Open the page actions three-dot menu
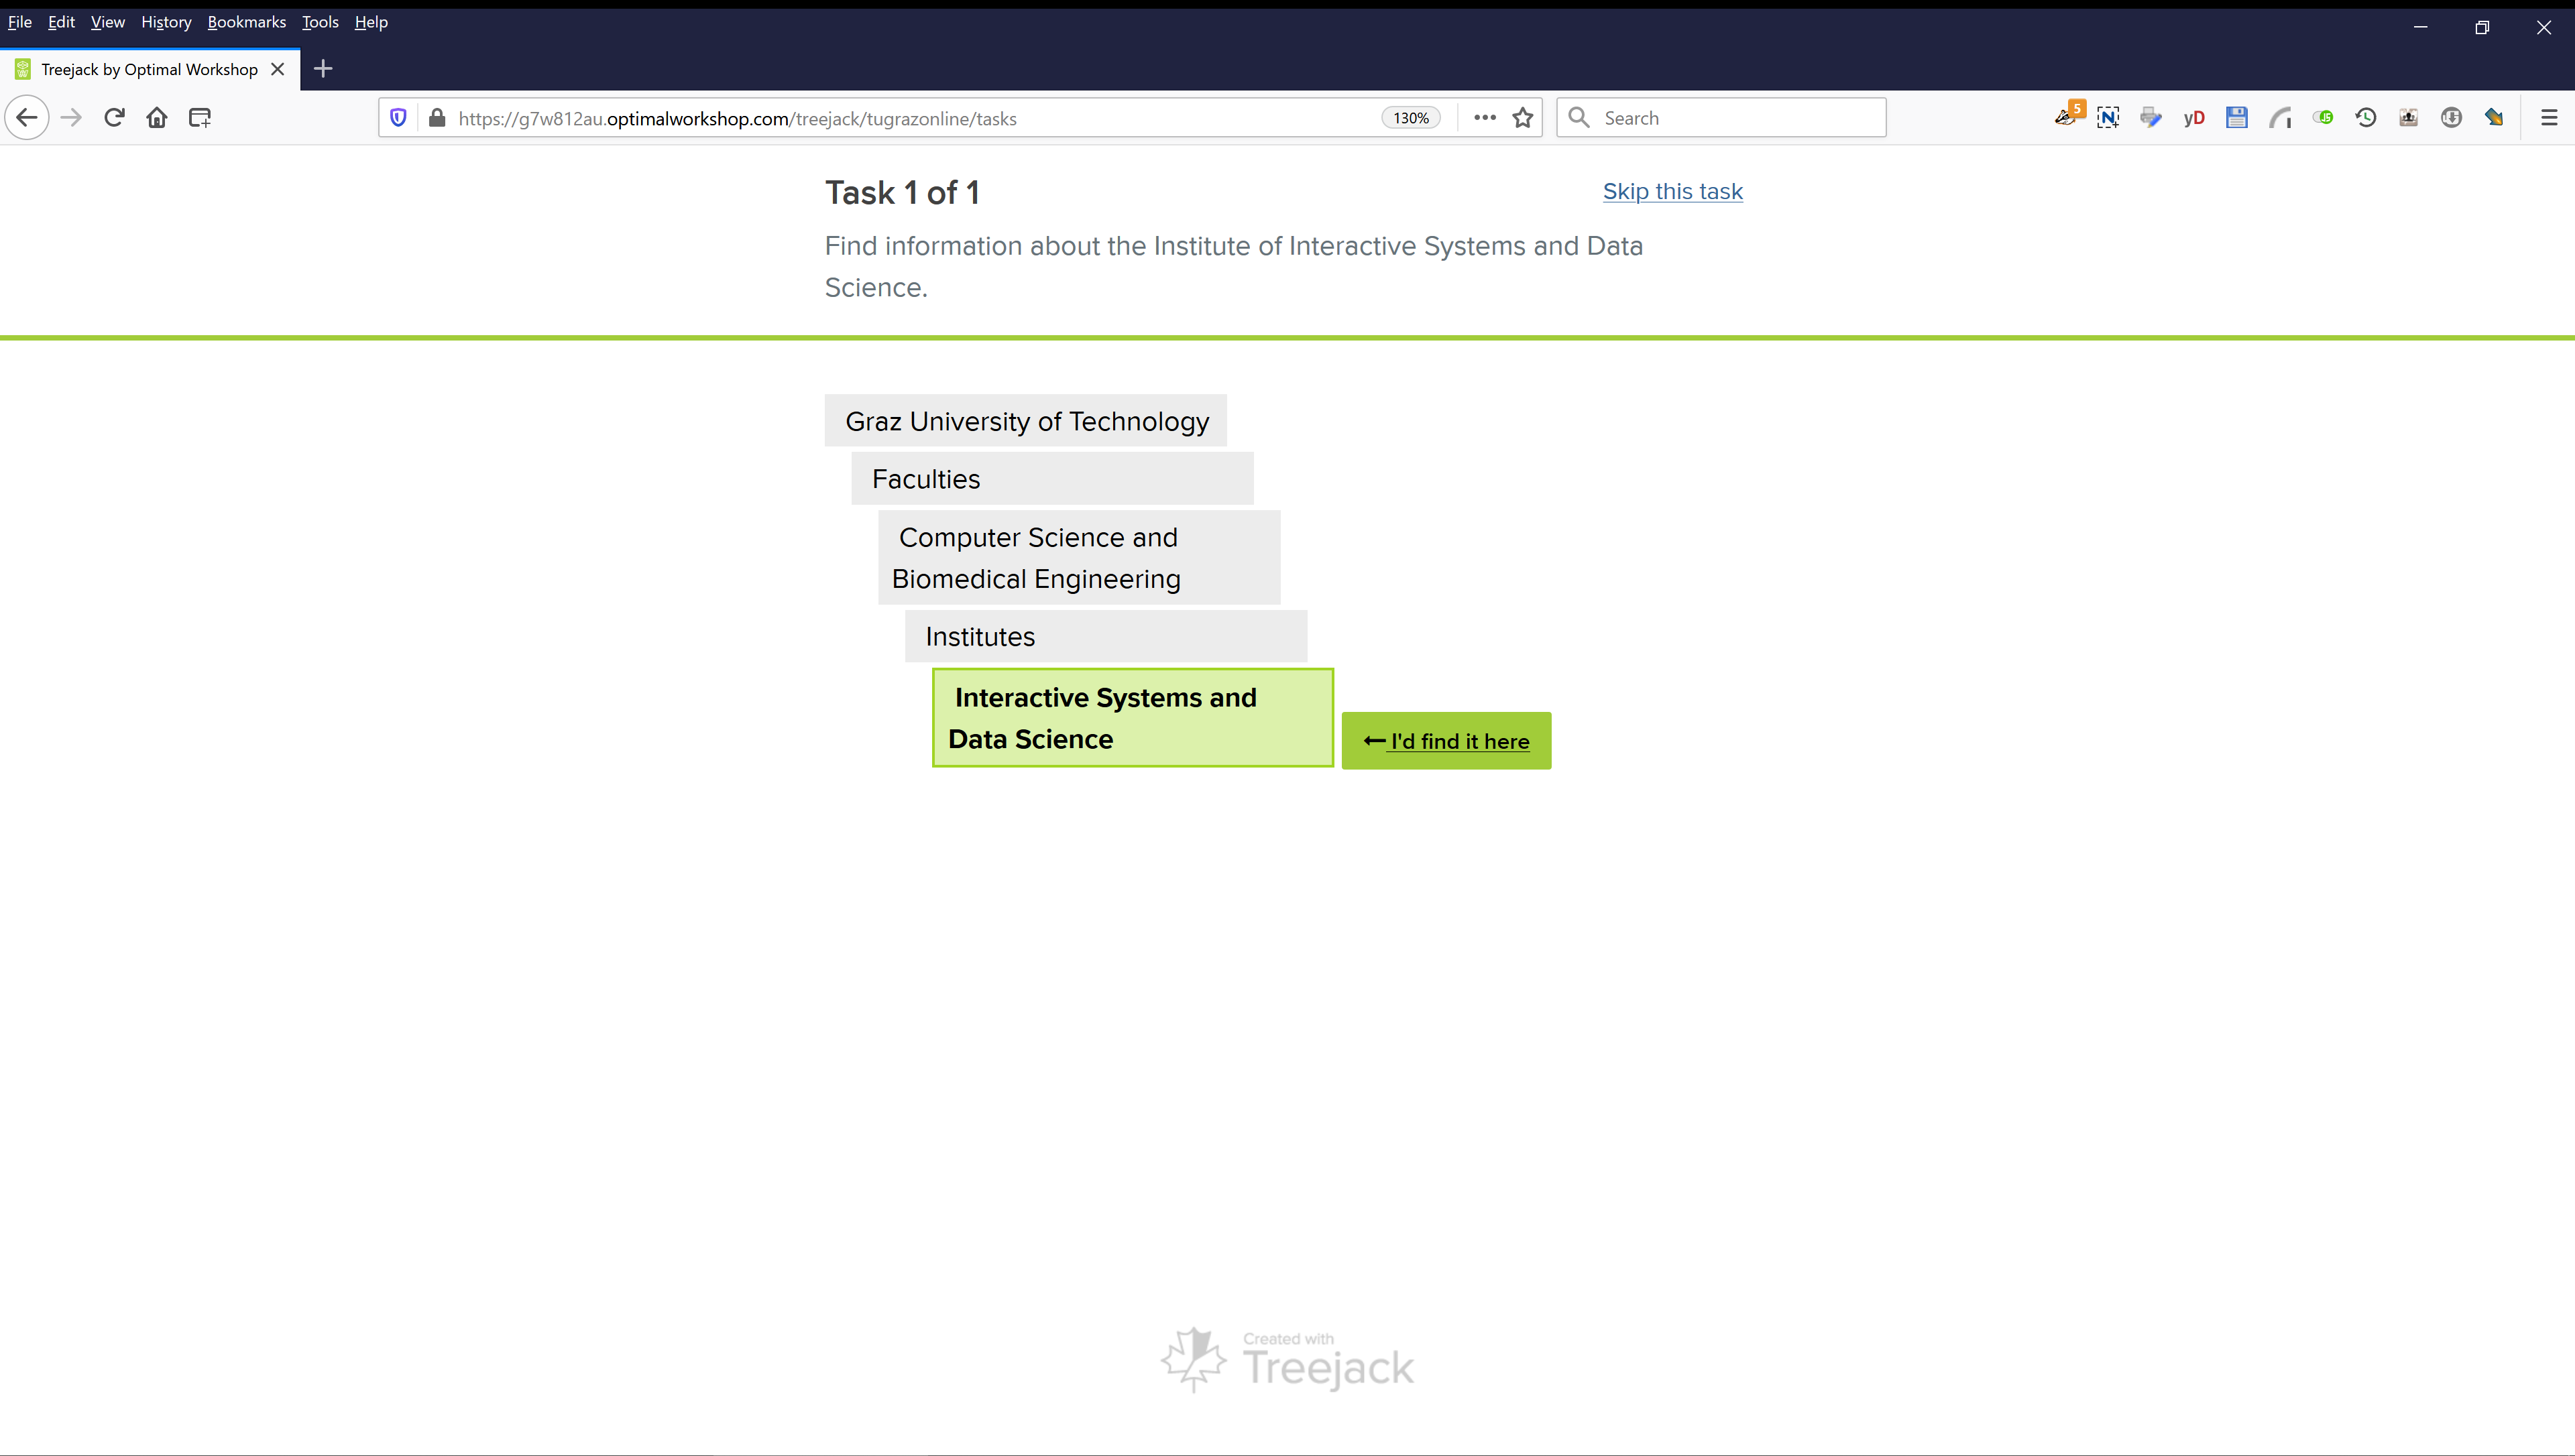Image resolution: width=2575 pixels, height=1456 pixels. tap(1485, 118)
